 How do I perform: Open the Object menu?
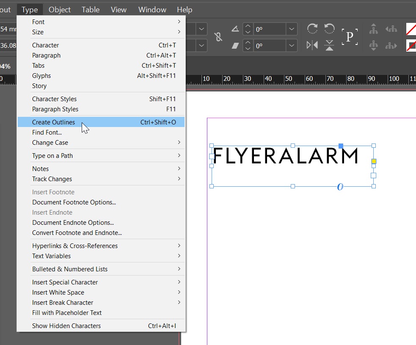tap(60, 9)
